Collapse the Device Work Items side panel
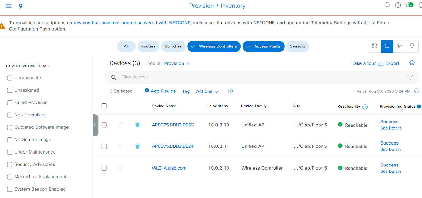The image size is (422, 198). (95, 125)
